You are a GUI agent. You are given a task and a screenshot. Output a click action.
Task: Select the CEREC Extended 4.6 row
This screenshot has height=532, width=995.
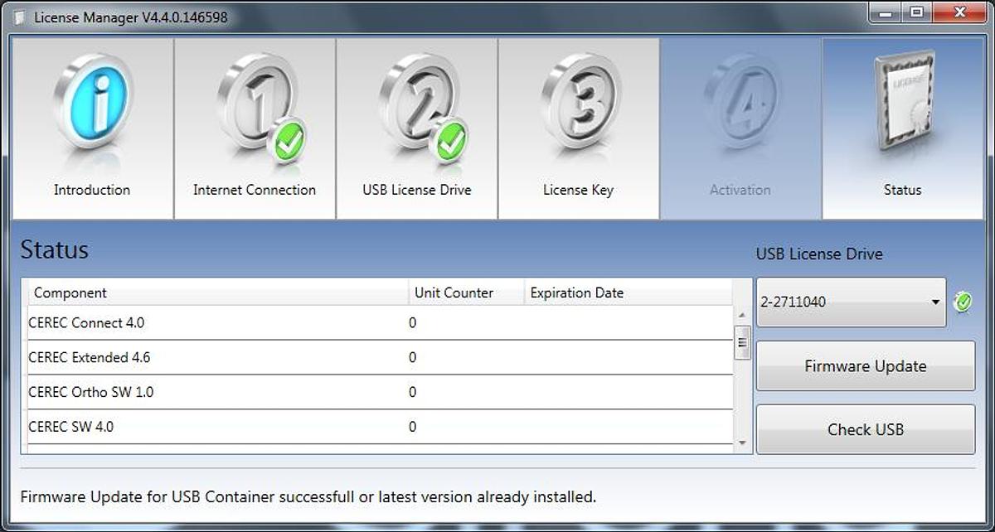[x=381, y=358]
